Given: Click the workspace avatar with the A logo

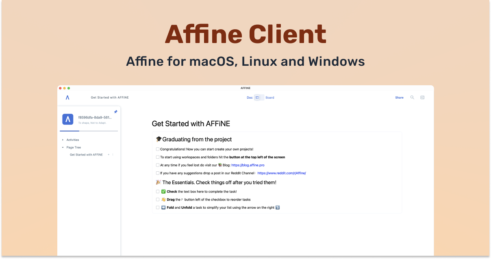Looking at the screenshot, I should point(68,119).
